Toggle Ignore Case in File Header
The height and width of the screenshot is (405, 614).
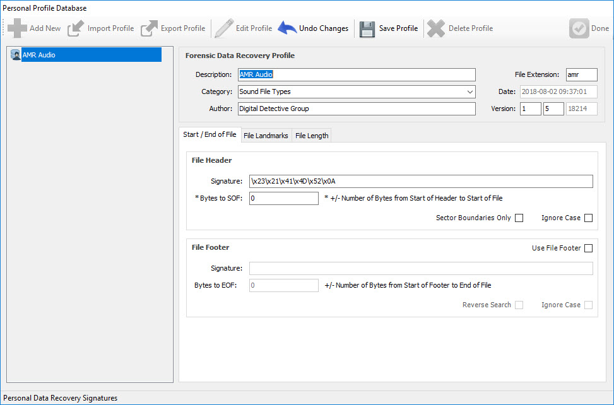point(588,218)
